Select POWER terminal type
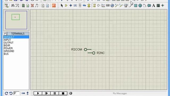This screenshot has width=170, height=96. click(16, 48)
